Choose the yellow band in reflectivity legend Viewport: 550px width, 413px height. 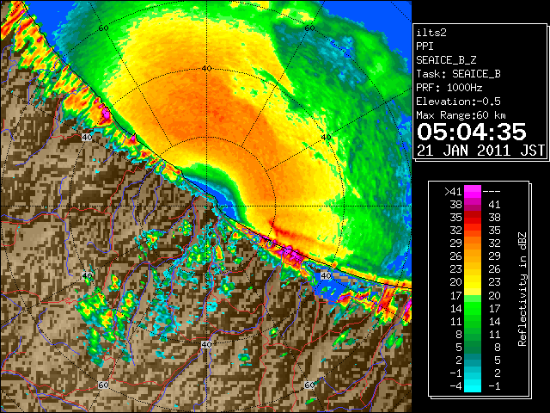pyautogui.click(x=473, y=282)
